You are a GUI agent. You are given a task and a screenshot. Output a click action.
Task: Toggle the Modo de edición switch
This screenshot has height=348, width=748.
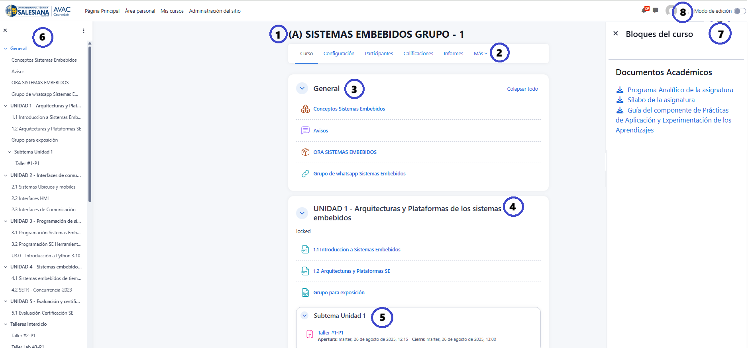(x=740, y=11)
